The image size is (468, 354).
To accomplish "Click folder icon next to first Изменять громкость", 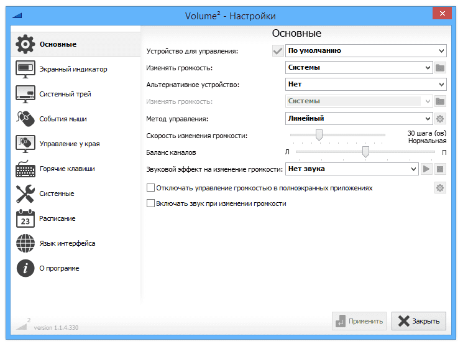I will coord(441,68).
